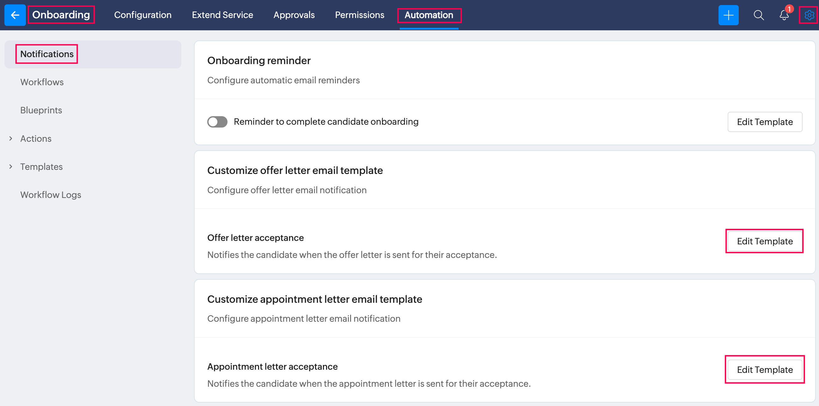819x406 pixels.
Task: Click the blue back arrow button
Action: 15,15
